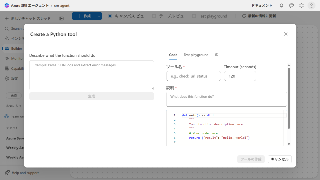Switch to the Test playground tab in dialog
The height and width of the screenshot is (180, 320).
(196, 55)
